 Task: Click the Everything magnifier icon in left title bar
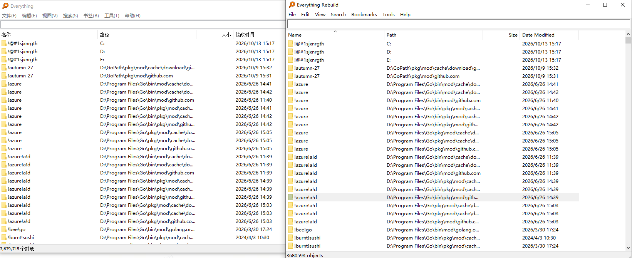click(x=5, y=6)
